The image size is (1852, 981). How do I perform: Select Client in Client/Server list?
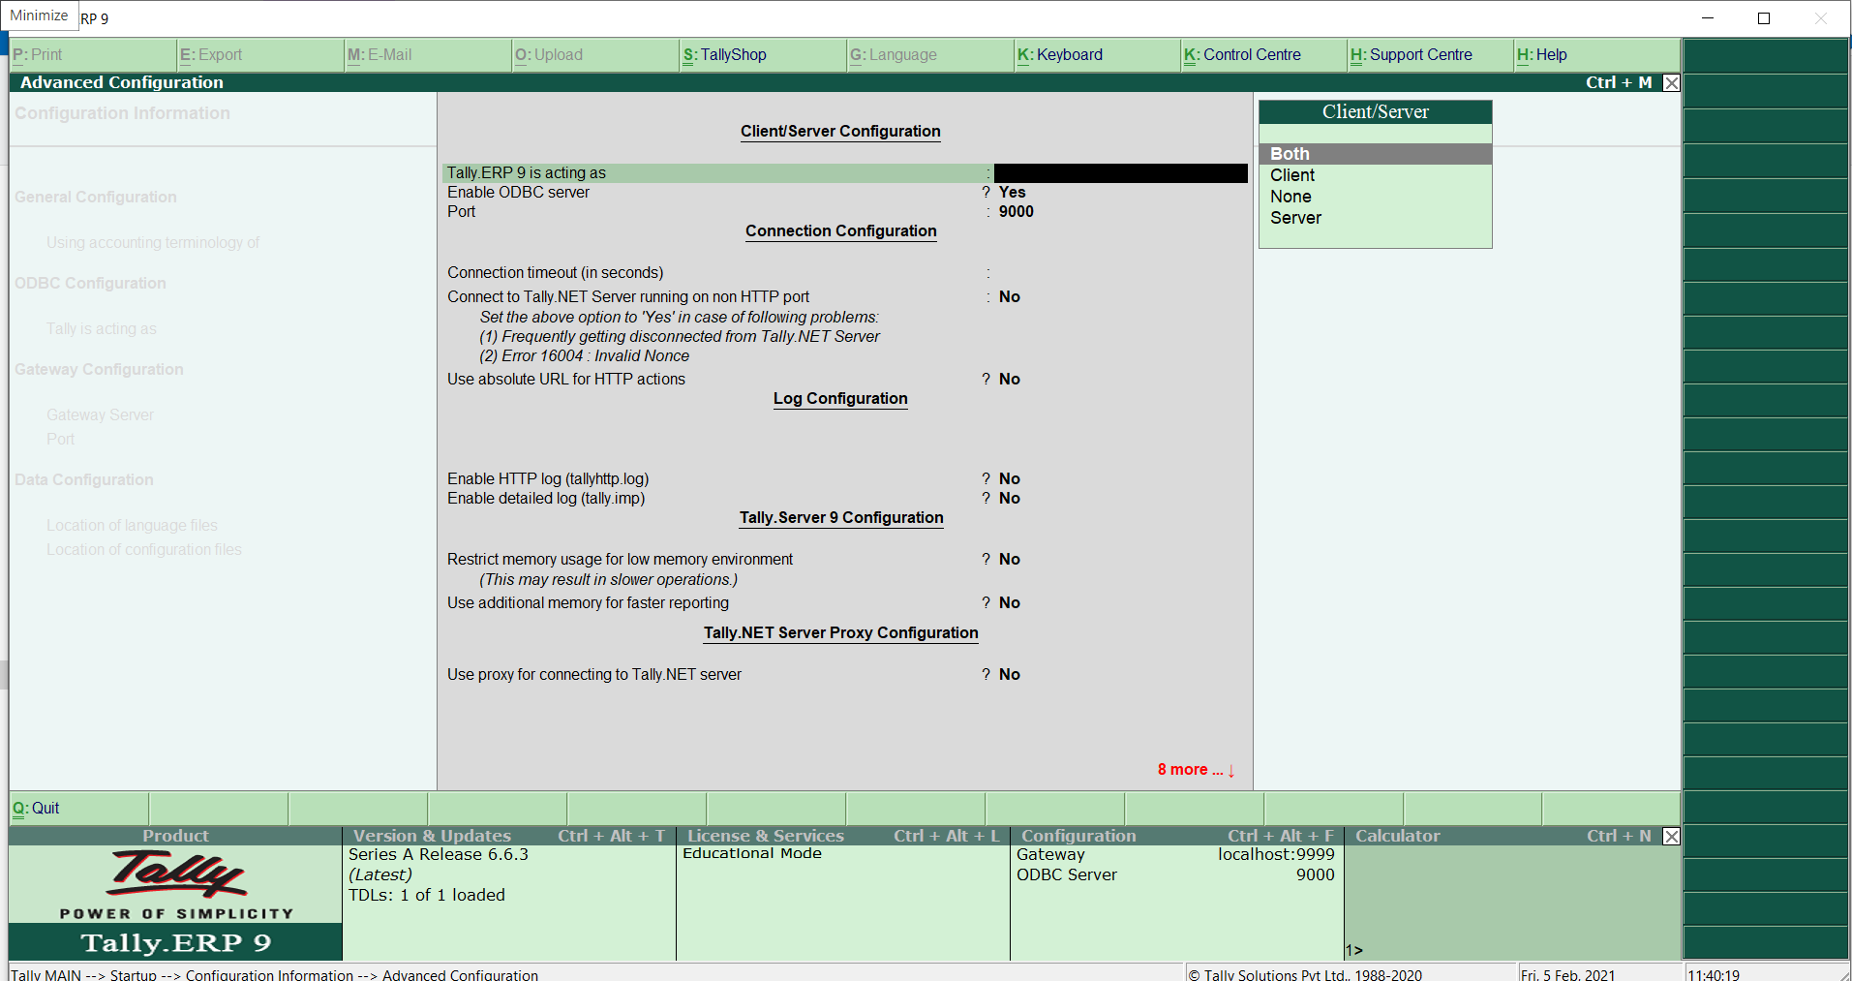click(x=1375, y=175)
